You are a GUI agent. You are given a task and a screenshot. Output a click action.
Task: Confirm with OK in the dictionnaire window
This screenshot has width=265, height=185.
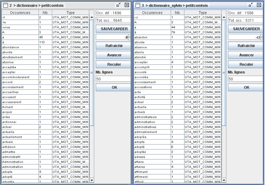tap(114, 88)
